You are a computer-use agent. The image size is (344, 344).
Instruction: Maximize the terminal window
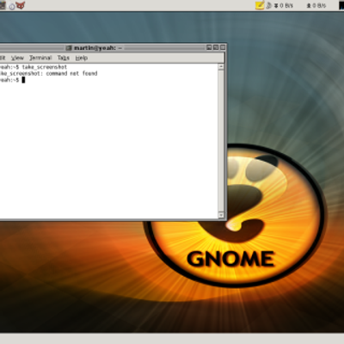tap(216, 47)
